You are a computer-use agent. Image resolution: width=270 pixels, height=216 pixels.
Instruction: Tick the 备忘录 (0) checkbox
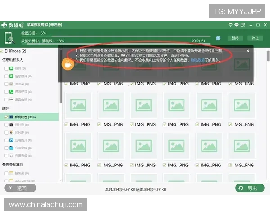[x=6, y=173]
